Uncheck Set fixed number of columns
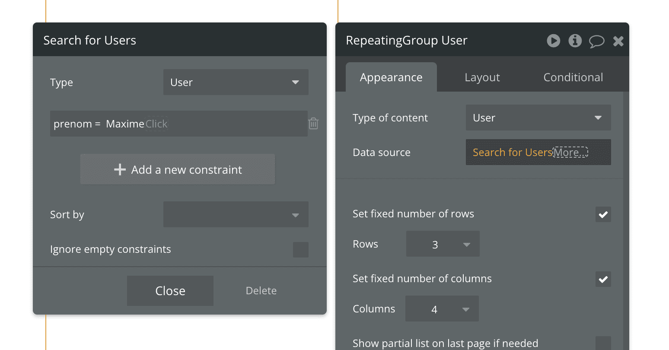Image resolution: width=669 pixels, height=350 pixels. [603, 279]
